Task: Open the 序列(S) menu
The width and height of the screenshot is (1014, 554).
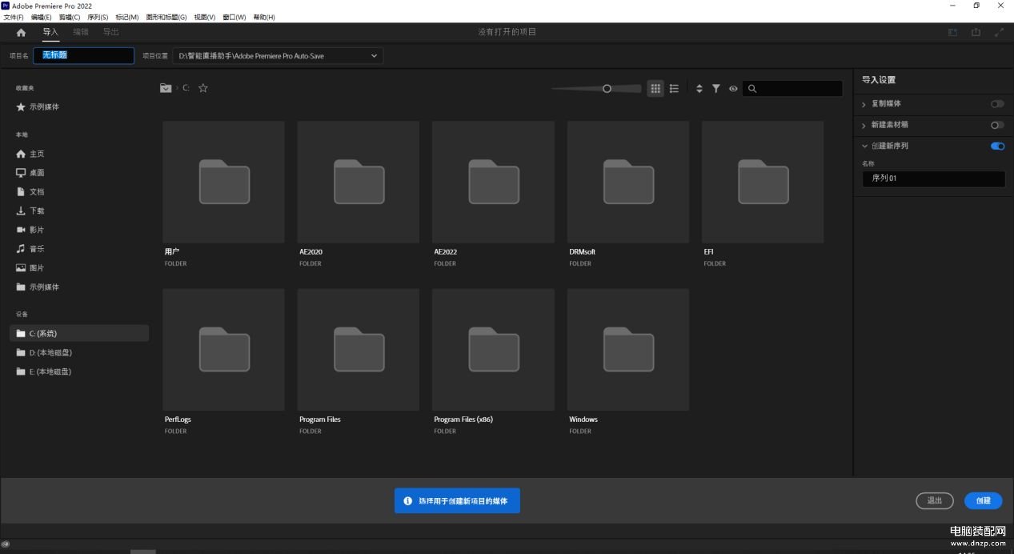Action: 98,17
